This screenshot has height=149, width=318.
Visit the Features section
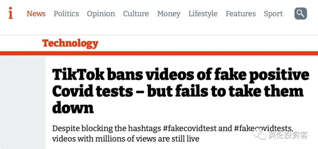click(240, 14)
